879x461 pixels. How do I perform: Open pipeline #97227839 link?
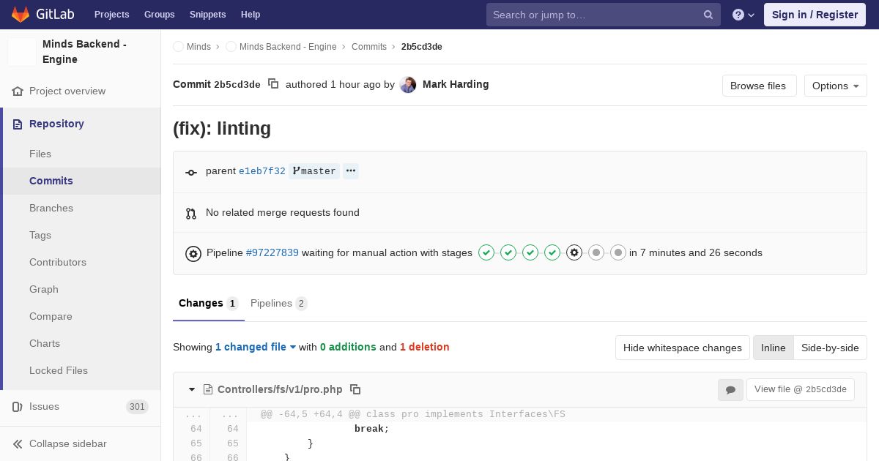click(x=272, y=252)
